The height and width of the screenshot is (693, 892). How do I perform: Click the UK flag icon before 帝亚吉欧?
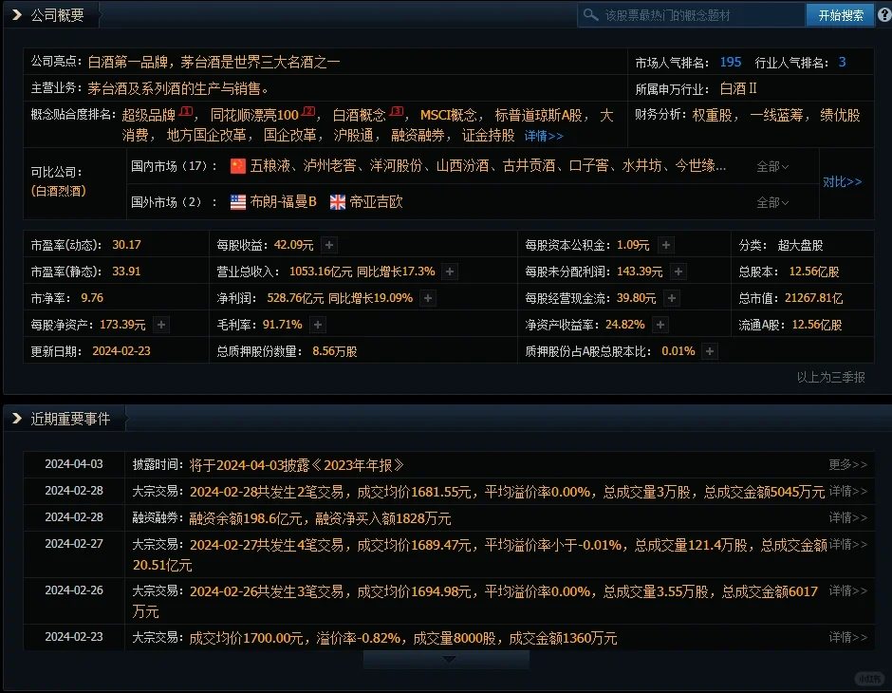click(338, 201)
